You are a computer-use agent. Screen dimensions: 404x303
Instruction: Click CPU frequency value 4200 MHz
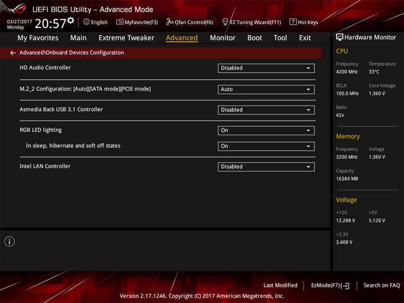click(x=347, y=72)
